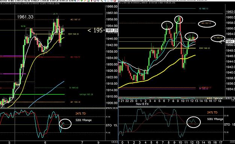The height and width of the screenshot is (144, 235).
Task: Click the 1966.00 price on left chart axis
Action: (x=112, y=6)
